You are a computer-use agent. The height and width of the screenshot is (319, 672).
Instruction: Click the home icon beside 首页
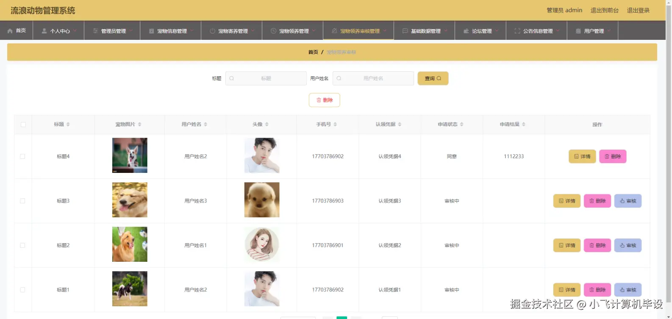pos(10,31)
